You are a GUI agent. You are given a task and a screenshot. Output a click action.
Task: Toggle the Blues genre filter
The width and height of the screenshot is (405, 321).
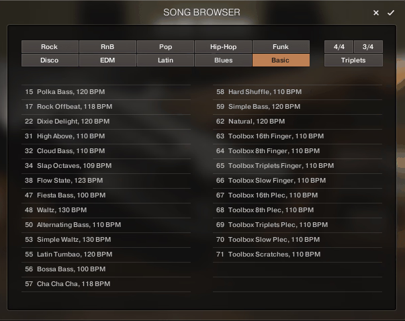(x=224, y=60)
